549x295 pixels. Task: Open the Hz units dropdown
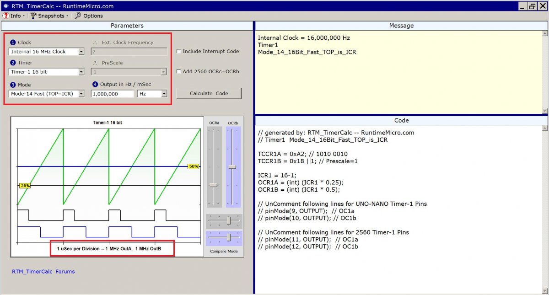click(x=164, y=94)
